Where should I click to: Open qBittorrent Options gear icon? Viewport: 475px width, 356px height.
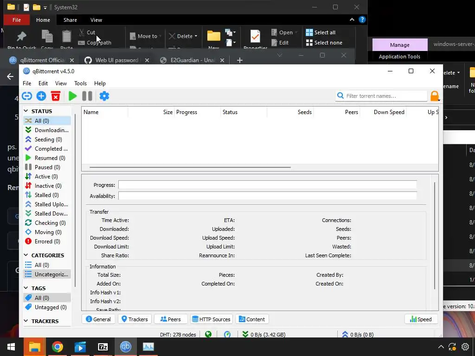pyautogui.click(x=104, y=96)
